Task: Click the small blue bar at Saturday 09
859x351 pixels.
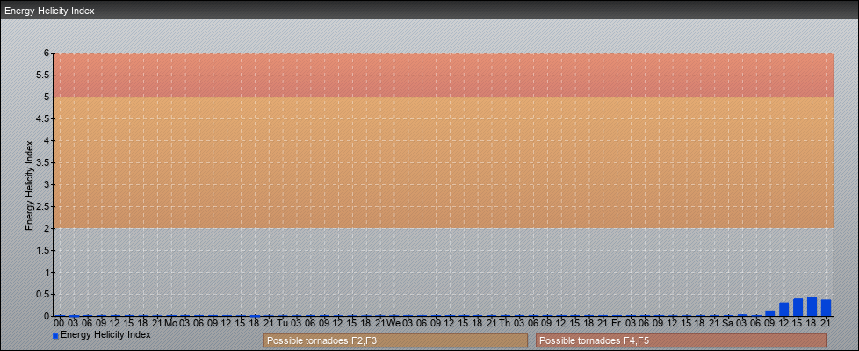Action: 770,312
